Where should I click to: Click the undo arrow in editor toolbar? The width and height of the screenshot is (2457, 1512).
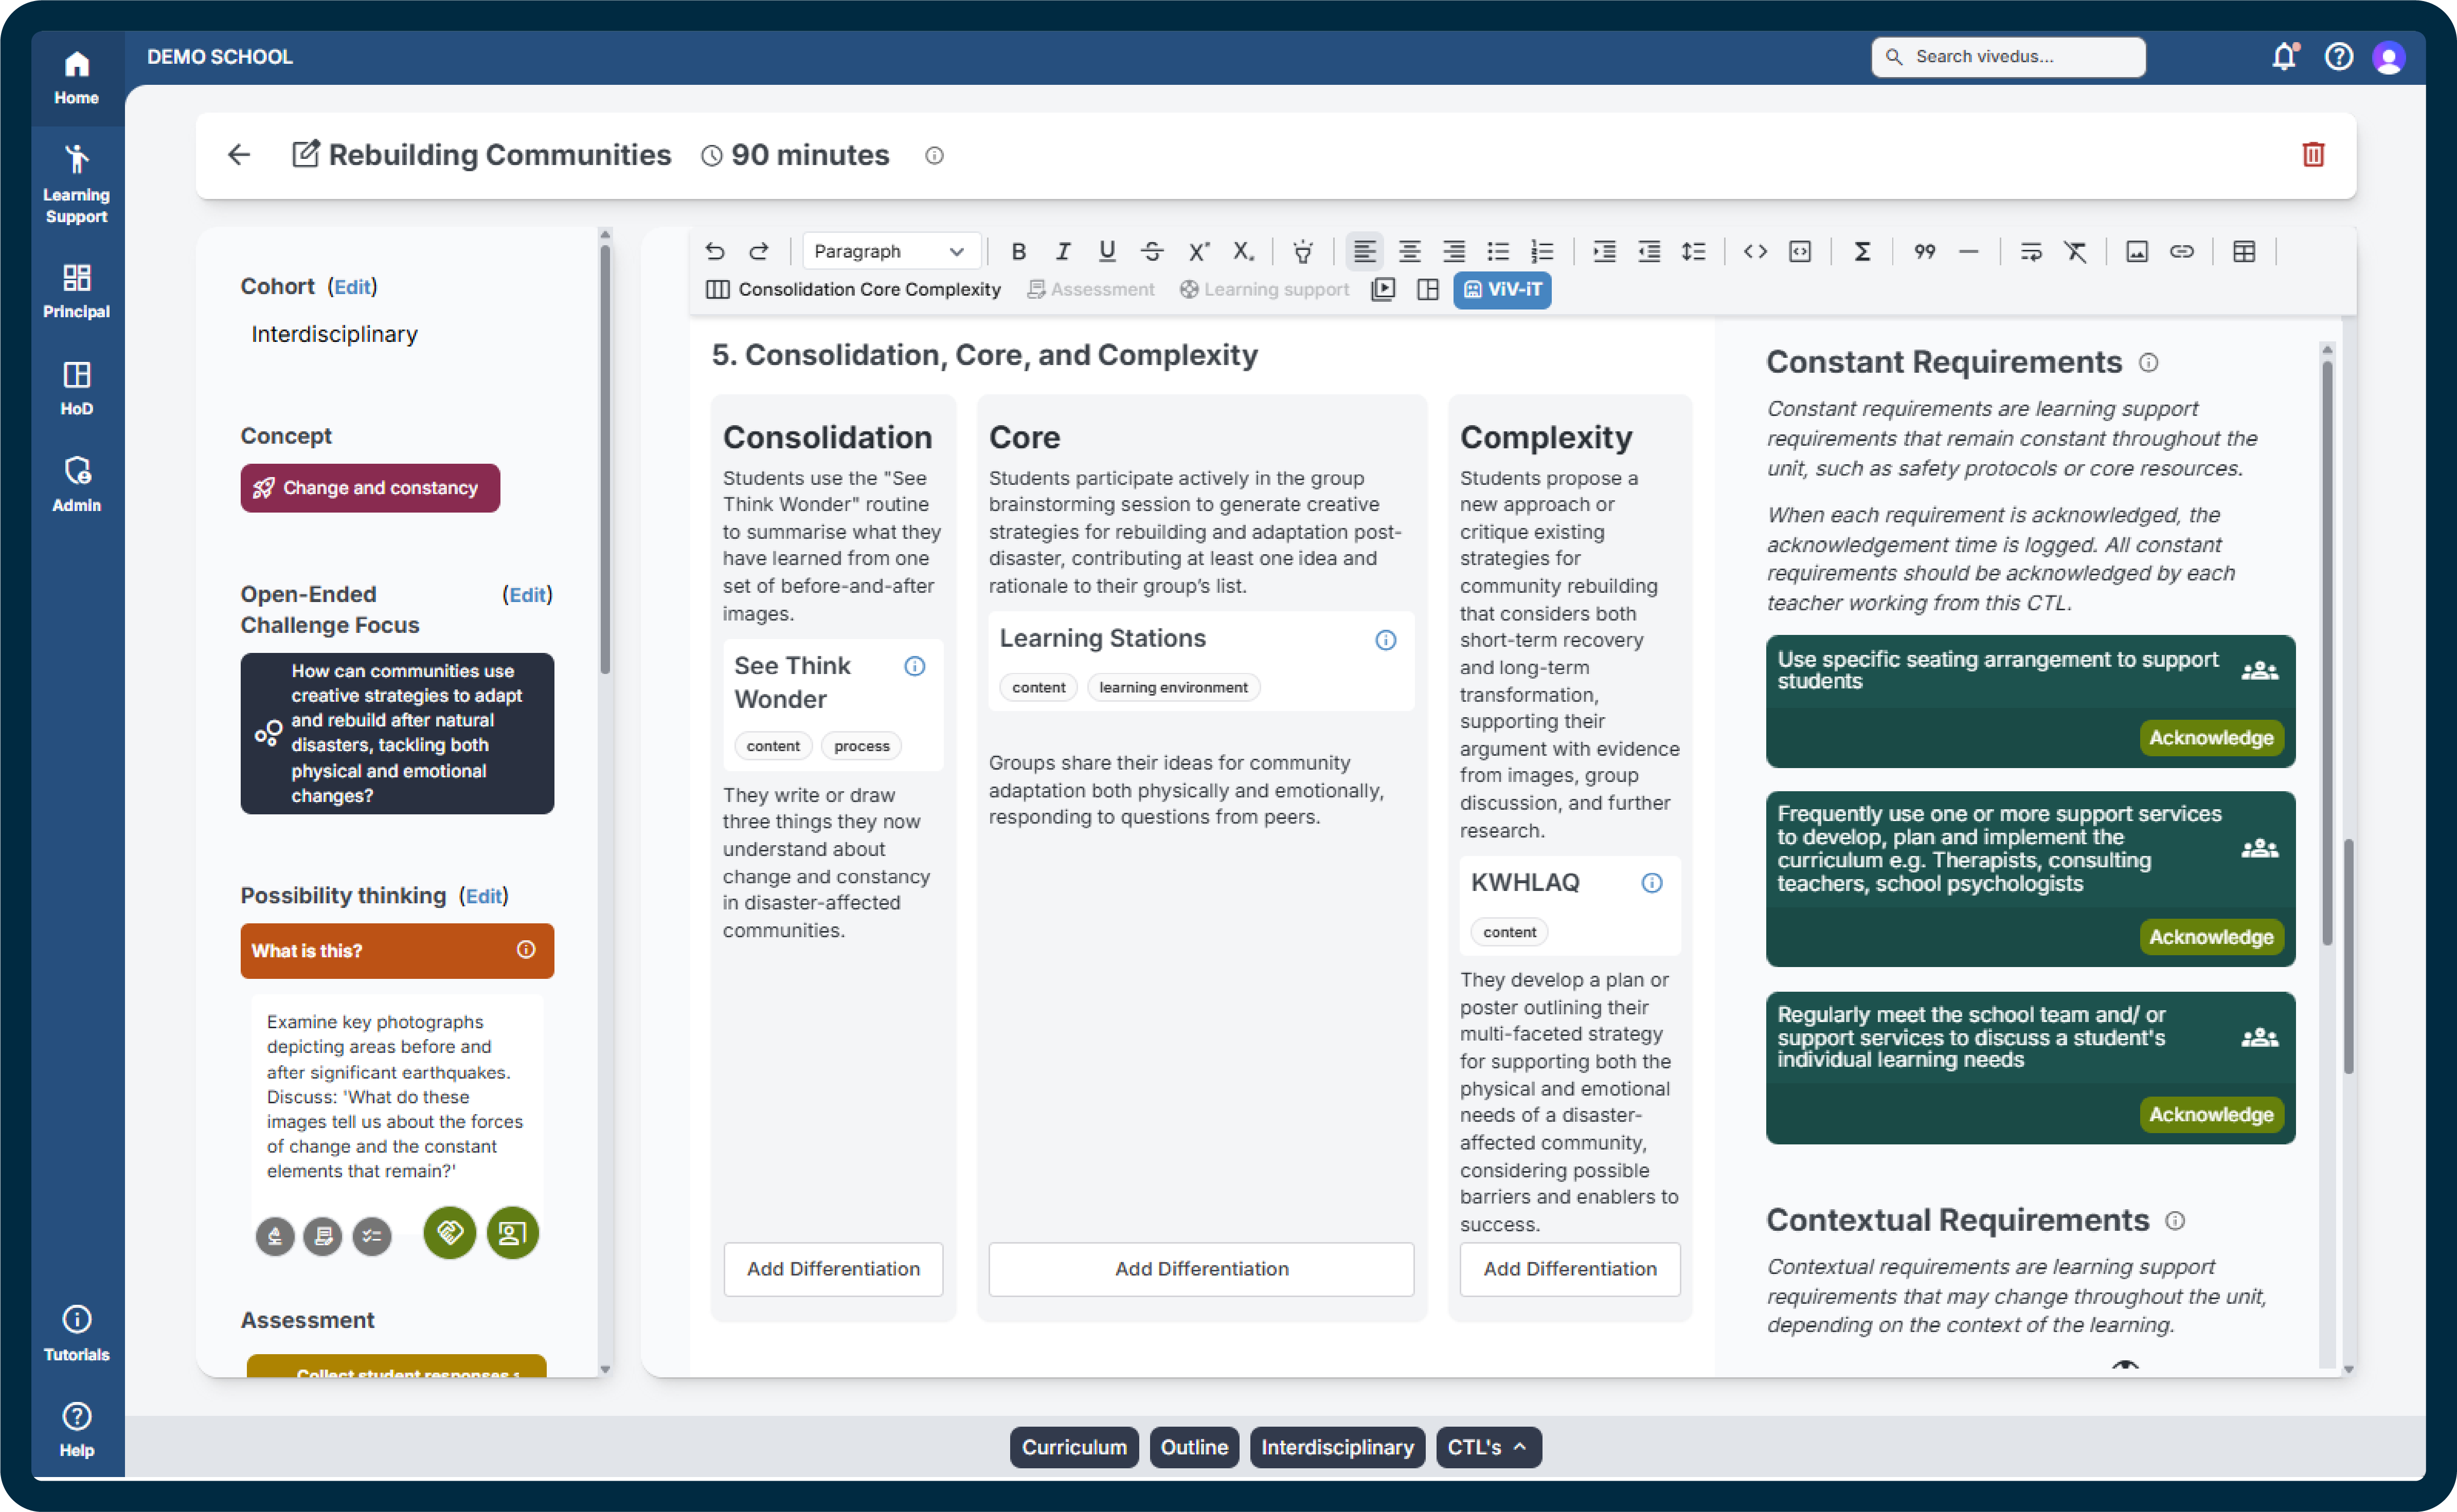pos(714,251)
